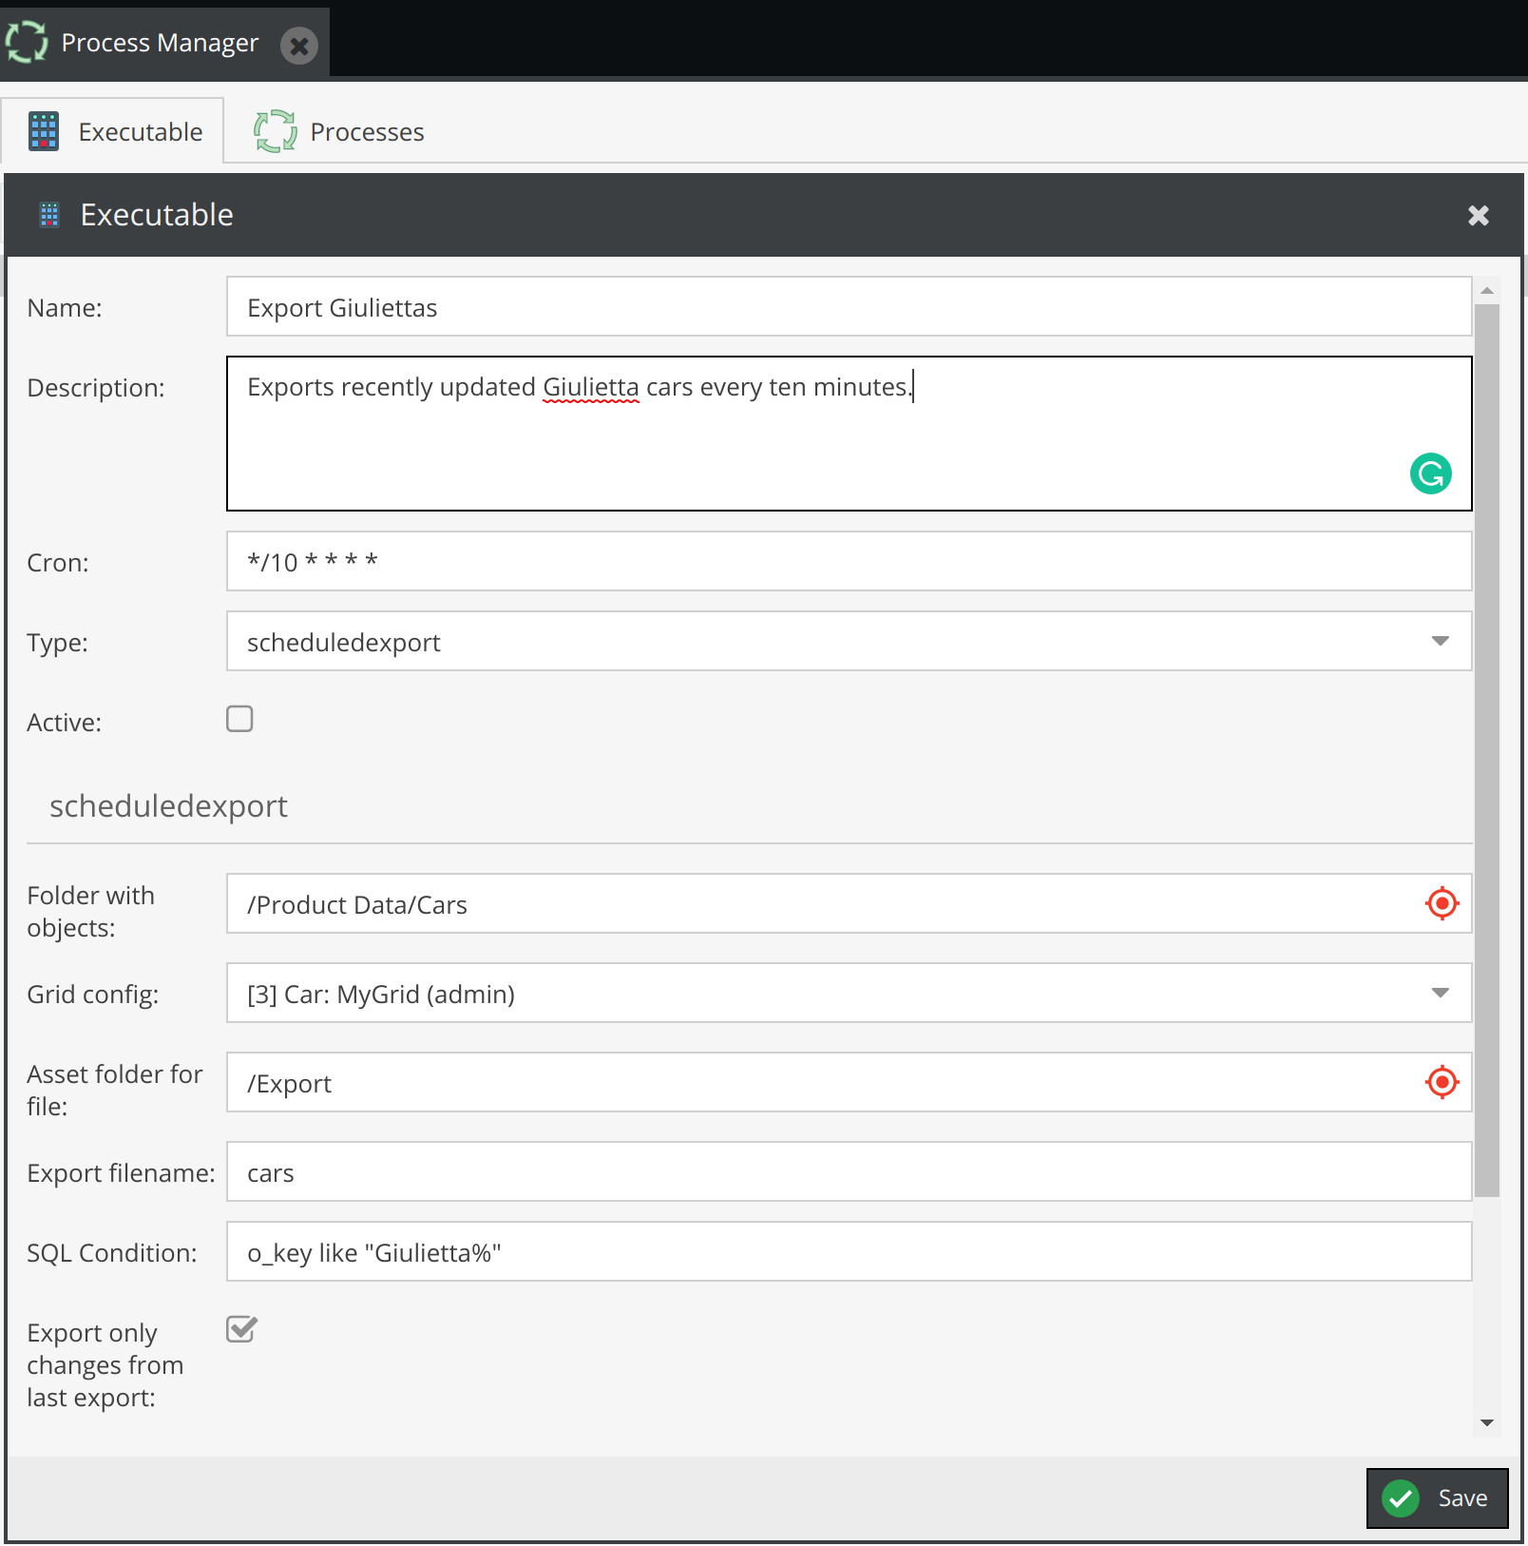
Task: Click the 'Executable' dialog title text
Action: (x=157, y=215)
